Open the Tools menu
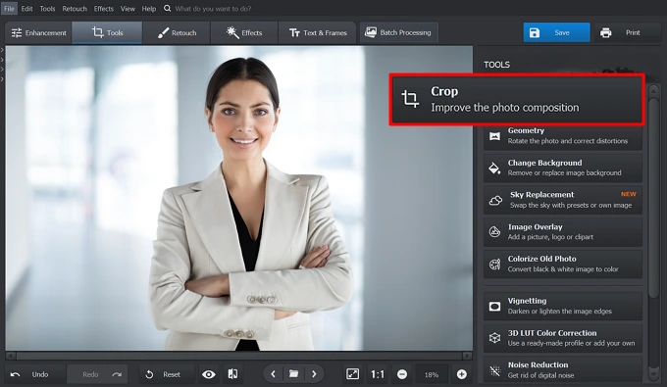Screen dimensions: 667x387 tap(47, 9)
